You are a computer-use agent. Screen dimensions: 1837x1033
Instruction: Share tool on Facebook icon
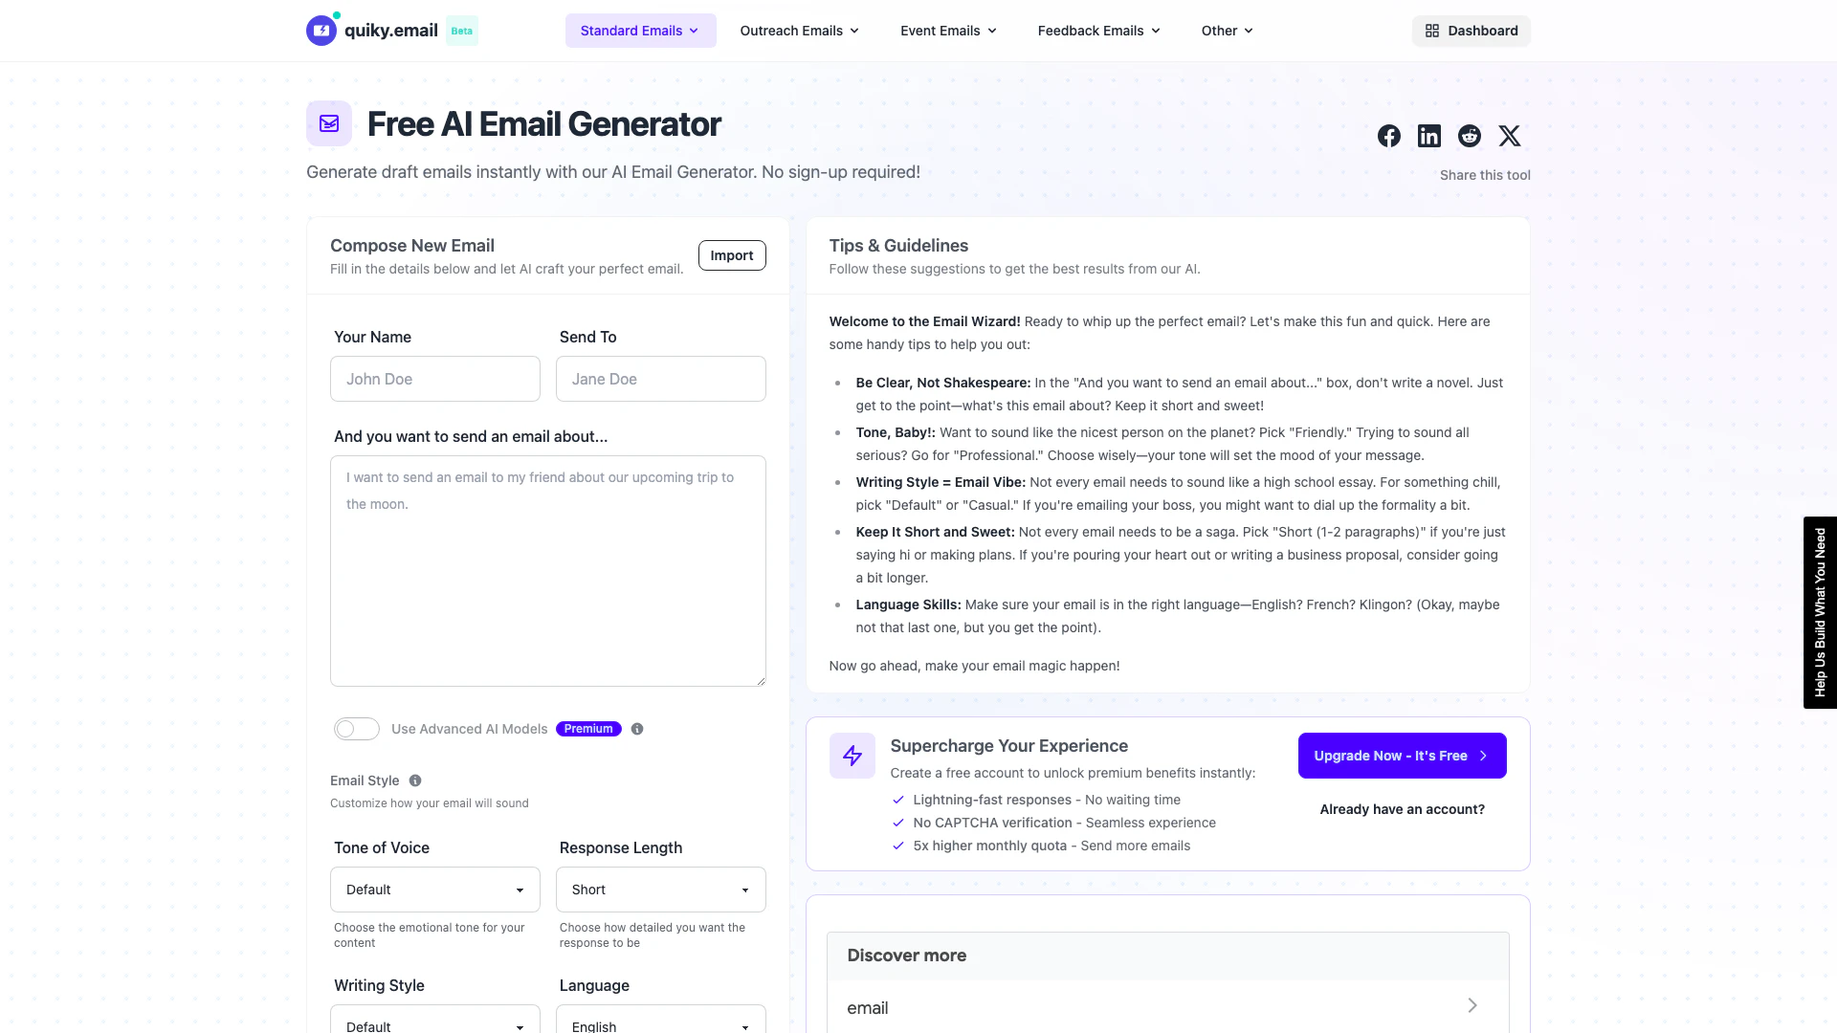click(x=1389, y=136)
